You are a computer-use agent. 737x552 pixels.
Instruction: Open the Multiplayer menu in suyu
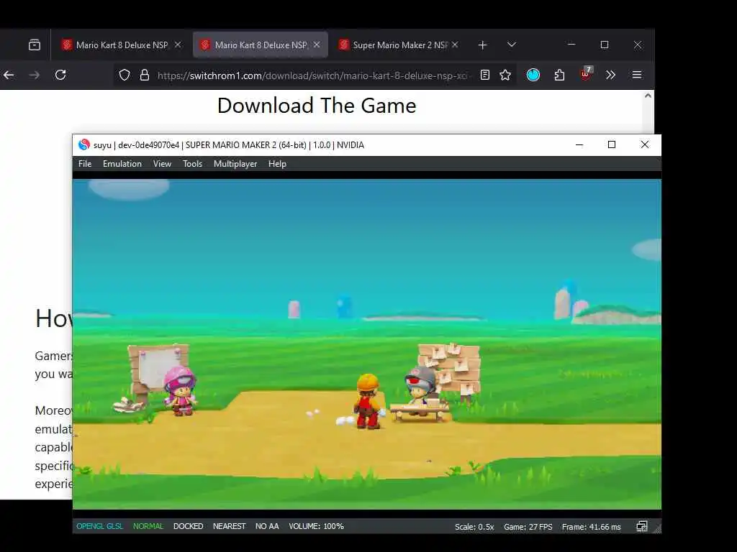[235, 164]
